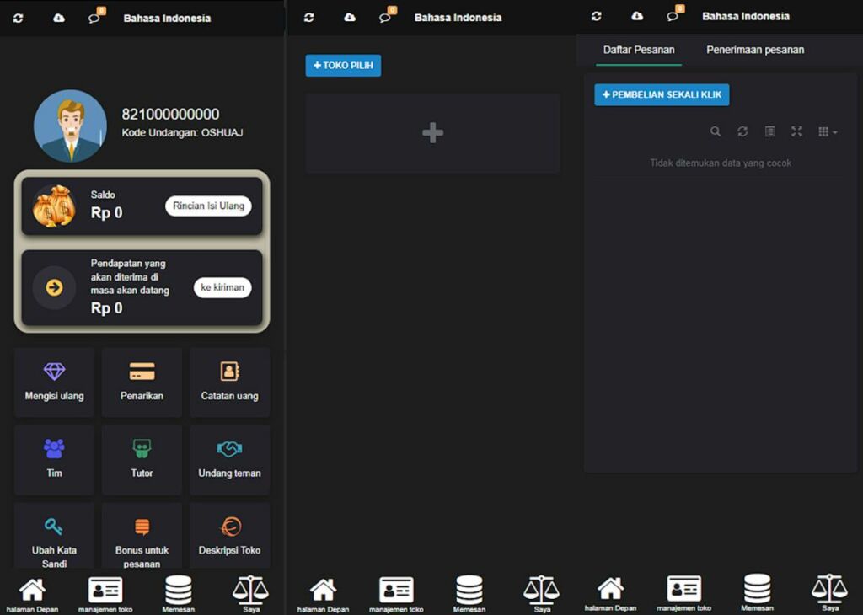Screen dimensions: 863x615
Task: Open the table columns dropdown
Action: (x=828, y=132)
